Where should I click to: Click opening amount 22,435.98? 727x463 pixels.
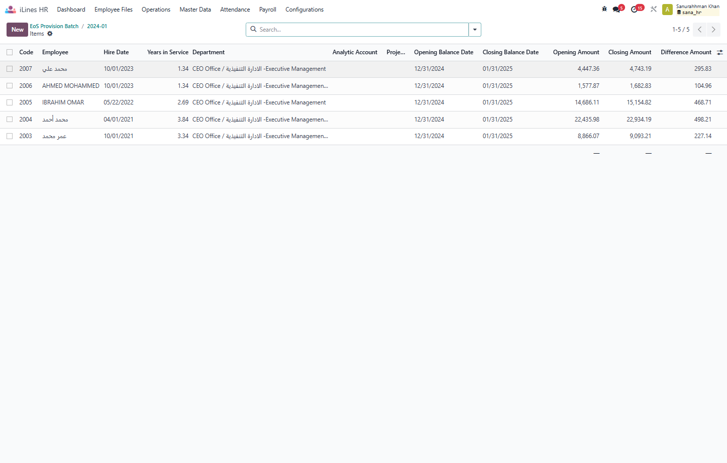coord(587,120)
